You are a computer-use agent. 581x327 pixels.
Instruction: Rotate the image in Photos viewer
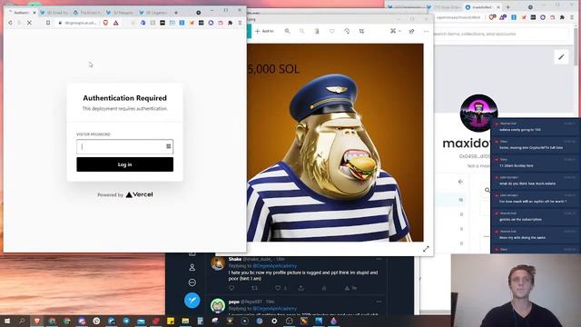(x=347, y=31)
